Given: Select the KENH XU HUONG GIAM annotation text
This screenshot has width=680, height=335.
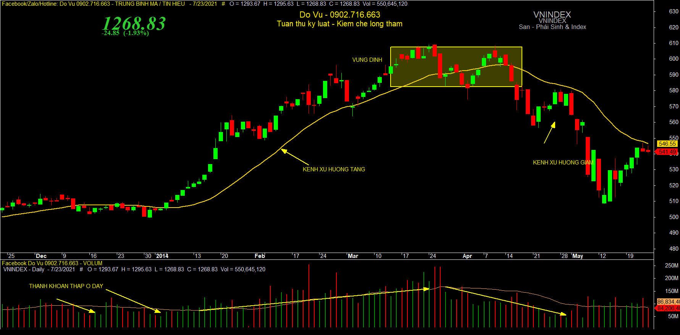Looking at the screenshot, I should pyautogui.click(x=563, y=163).
